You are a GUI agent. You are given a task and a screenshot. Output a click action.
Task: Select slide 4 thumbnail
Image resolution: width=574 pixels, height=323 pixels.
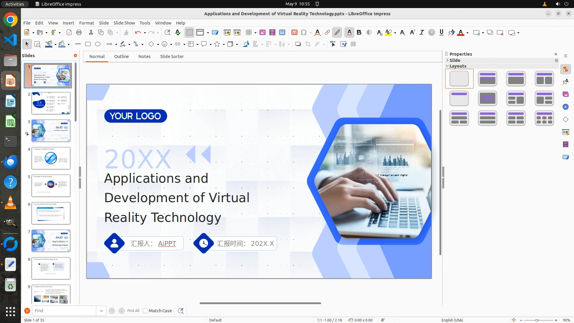point(51,158)
